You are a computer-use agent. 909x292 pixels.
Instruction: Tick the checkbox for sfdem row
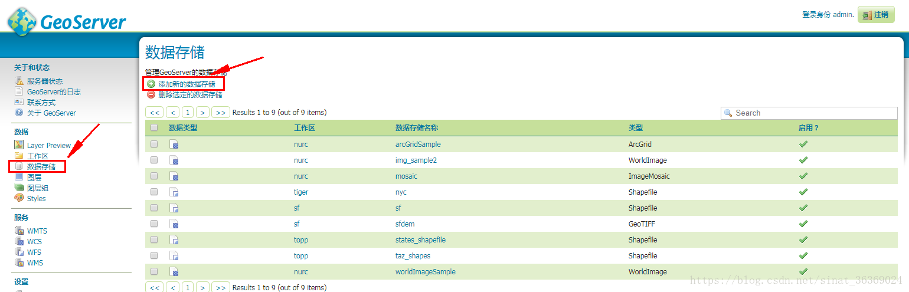(x=154, y=224)
